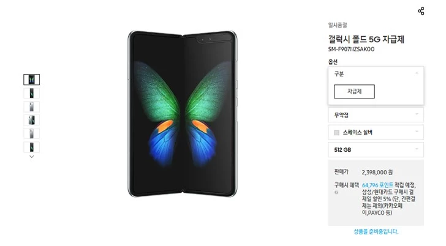Expand the 무약정 dropdown
Screen dimensions: 446x246
[376, 115]
